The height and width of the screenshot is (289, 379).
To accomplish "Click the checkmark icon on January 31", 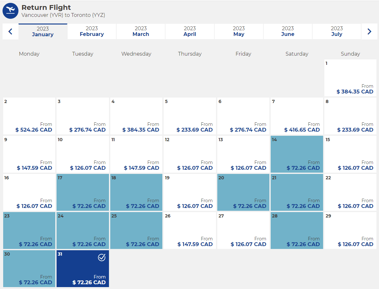I will (102, 258).
